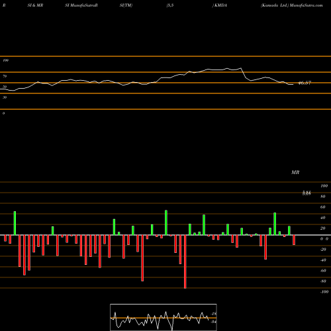Click the 40 label on the MR axis
This screenshot has height=331, width=331.
point(323,218)
